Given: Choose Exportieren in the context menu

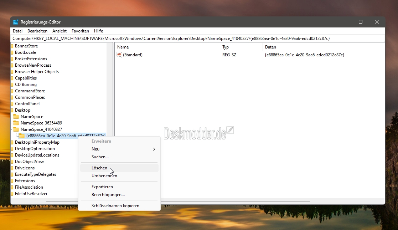Looking at the screenshot, I should [119, 186].
